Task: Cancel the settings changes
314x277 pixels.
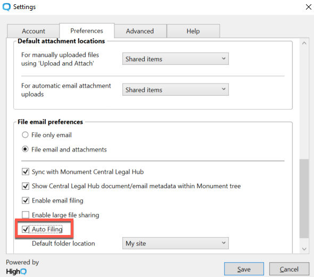Action: point(289,269)
